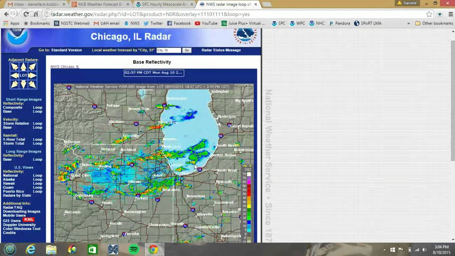
Task: Click the southeast adjacent radar arrow
Action: click(32, 84)
